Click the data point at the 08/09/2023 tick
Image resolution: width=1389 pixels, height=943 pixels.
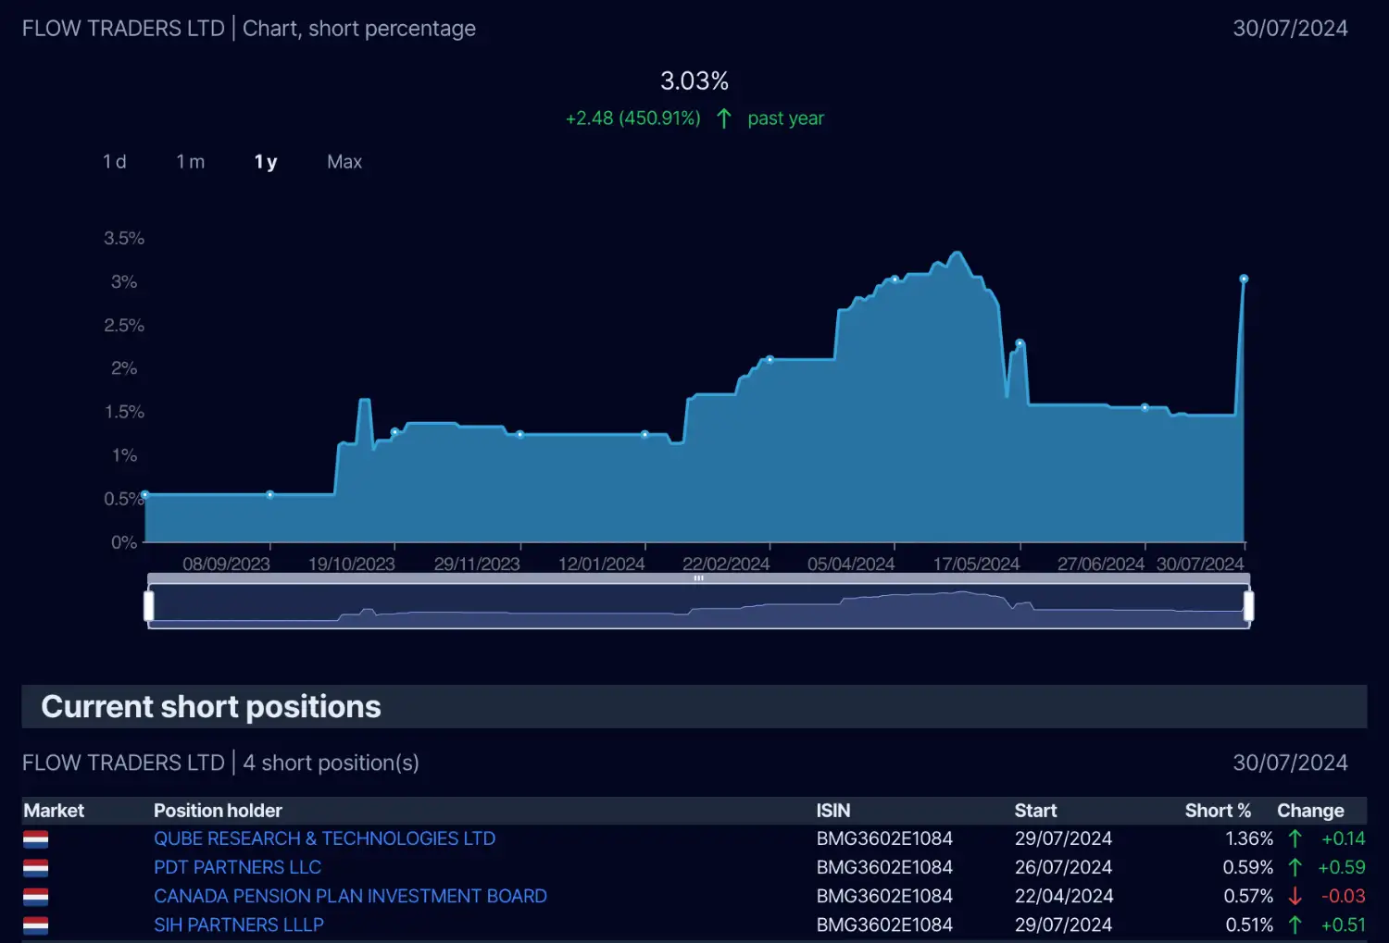(270, 495)
